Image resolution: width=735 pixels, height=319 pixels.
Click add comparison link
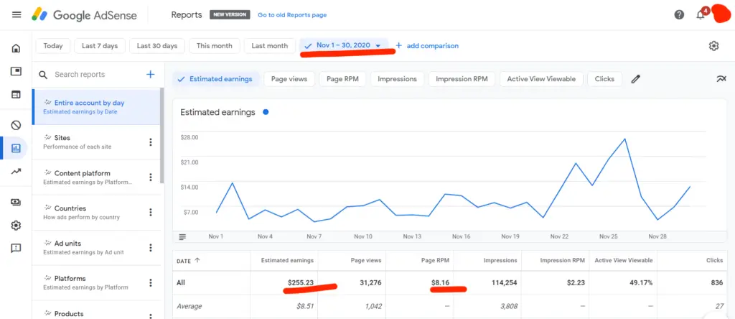coord(427,46)
